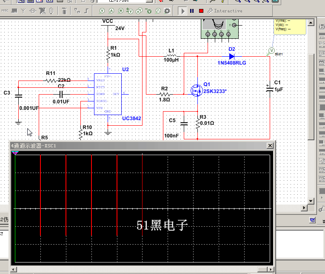Select capacitor C1 1µF on schematic
Screen dimensions: 325x274
pyautogui.click(x=270, y=89)
